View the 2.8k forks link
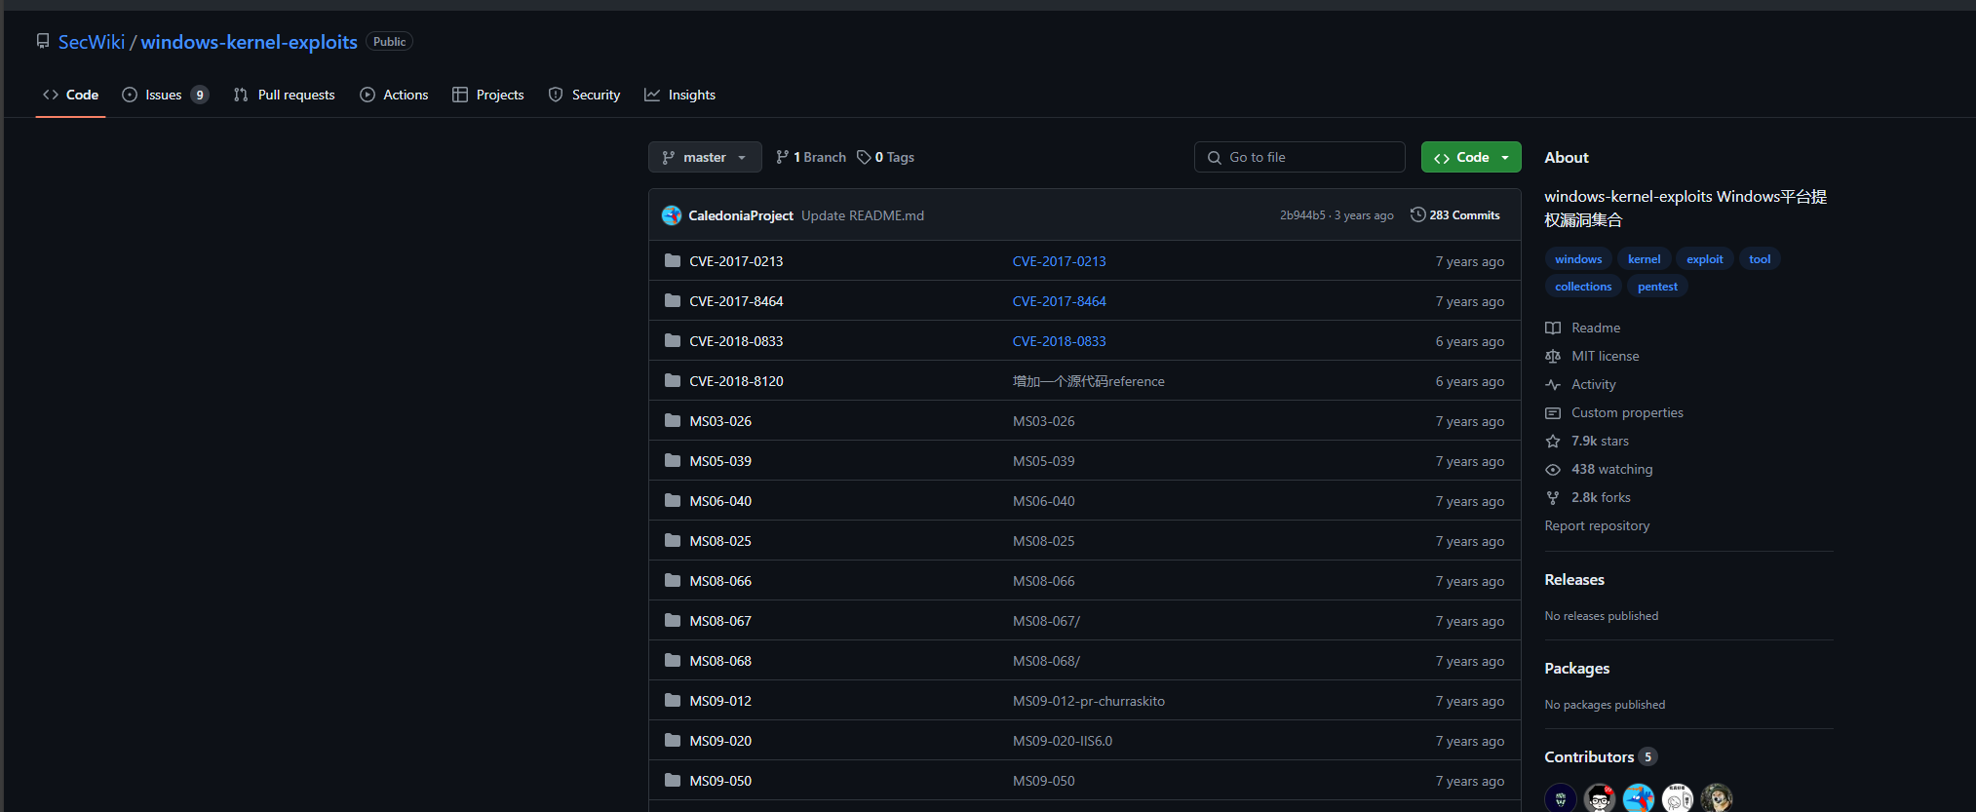1976x812 pixels. click(1588, 497)
